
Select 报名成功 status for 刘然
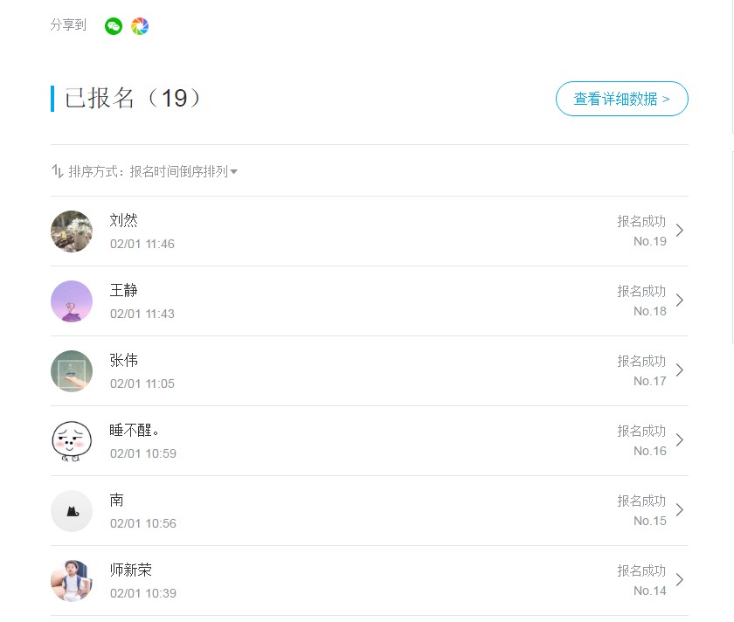click(641, 221)
